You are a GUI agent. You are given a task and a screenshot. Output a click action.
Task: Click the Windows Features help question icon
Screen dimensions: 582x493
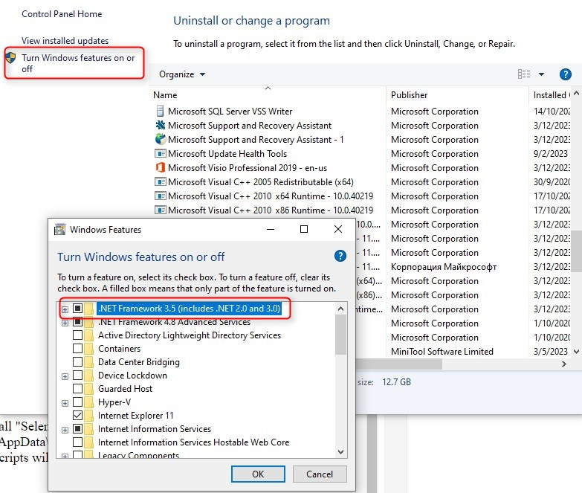click(x=340, y=256)
